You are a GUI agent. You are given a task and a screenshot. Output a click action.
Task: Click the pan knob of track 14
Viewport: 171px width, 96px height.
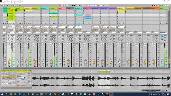tap(77, 61)
